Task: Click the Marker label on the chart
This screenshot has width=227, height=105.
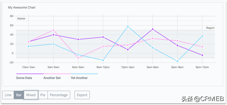Action: pyautogui.click(x=21, y=18)
